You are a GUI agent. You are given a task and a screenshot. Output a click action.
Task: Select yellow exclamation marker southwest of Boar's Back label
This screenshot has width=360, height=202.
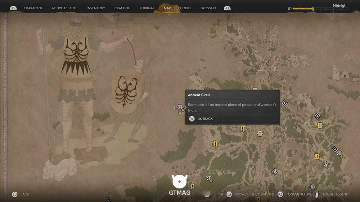coord(192,187)
